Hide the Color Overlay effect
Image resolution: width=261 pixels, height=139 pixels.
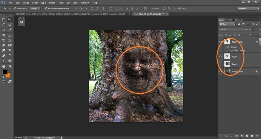(x=232, y=51)
